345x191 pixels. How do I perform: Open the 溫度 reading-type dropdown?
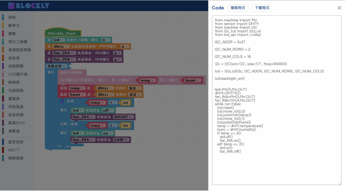click(x=134, y=88)
